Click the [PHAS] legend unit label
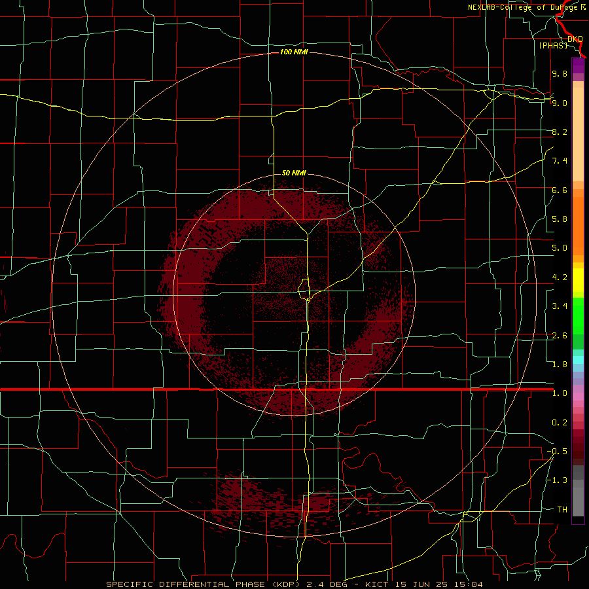Screen dimensions: 589x589 [x=553, y=45]
